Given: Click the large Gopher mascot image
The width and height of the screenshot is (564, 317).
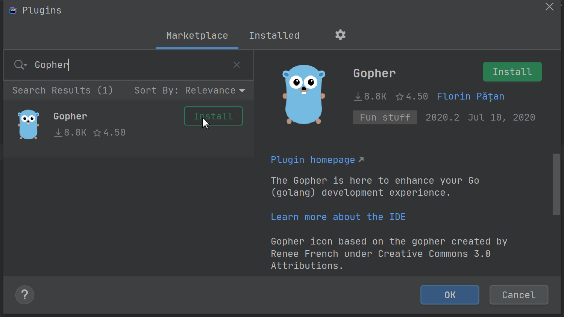Looking at the screenshot, I should 303,95.
